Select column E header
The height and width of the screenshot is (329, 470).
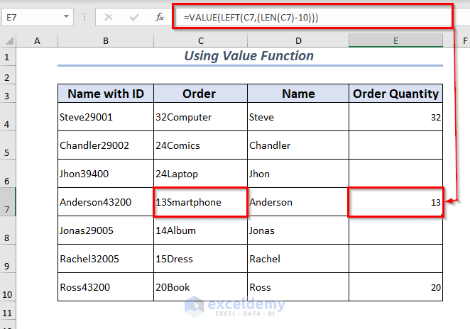coord(395,40)
